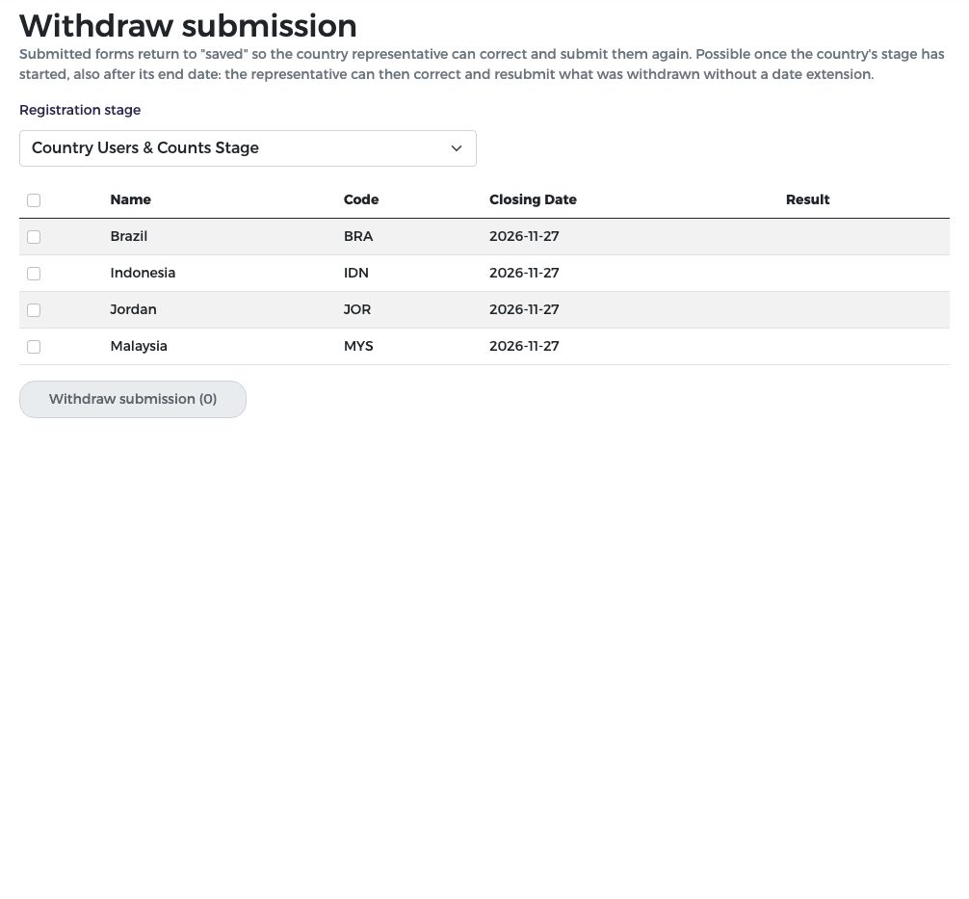Click the JOR code cell
969x899 pixels.
[x=357, y=309]
